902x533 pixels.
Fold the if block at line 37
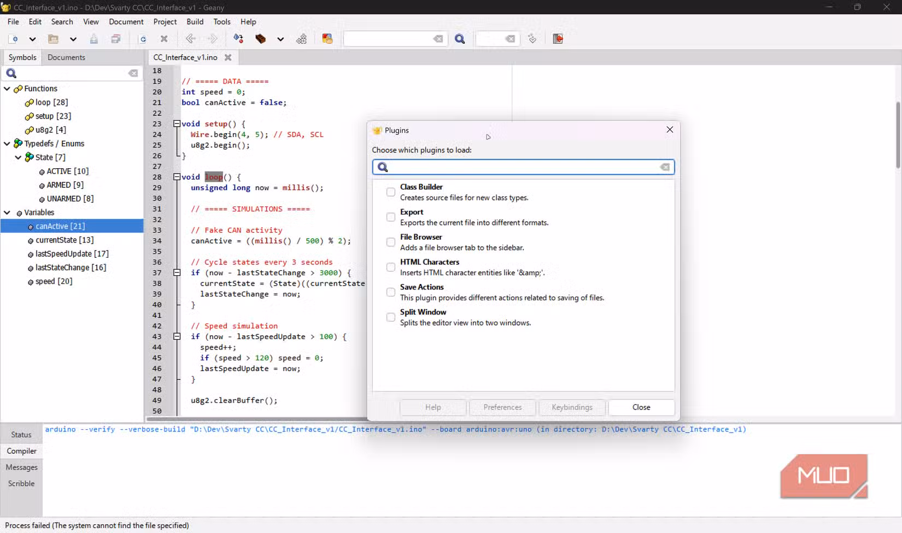[x=177, y=273]
